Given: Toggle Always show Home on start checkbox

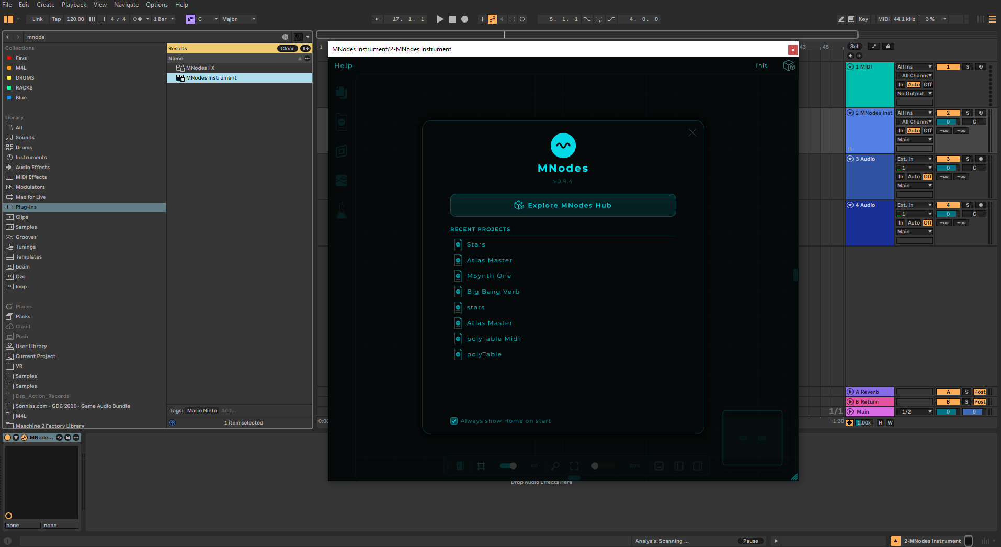Looking at the screenshot, I should [454, 421].
